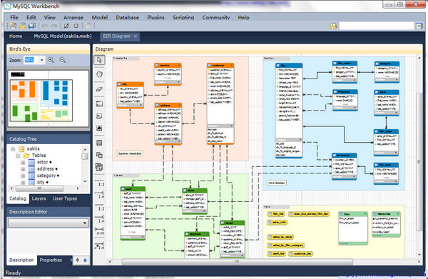Screen dimensions: 428x279
Task: Click the Undo arrow in toolbar
Action: (x=45, y=26)
